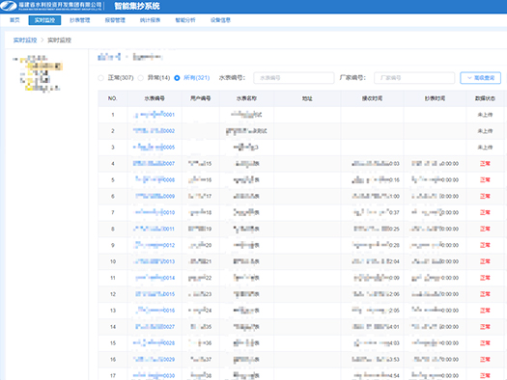
Task: Click the company logo in header
Action: click(x=9, y=6)
